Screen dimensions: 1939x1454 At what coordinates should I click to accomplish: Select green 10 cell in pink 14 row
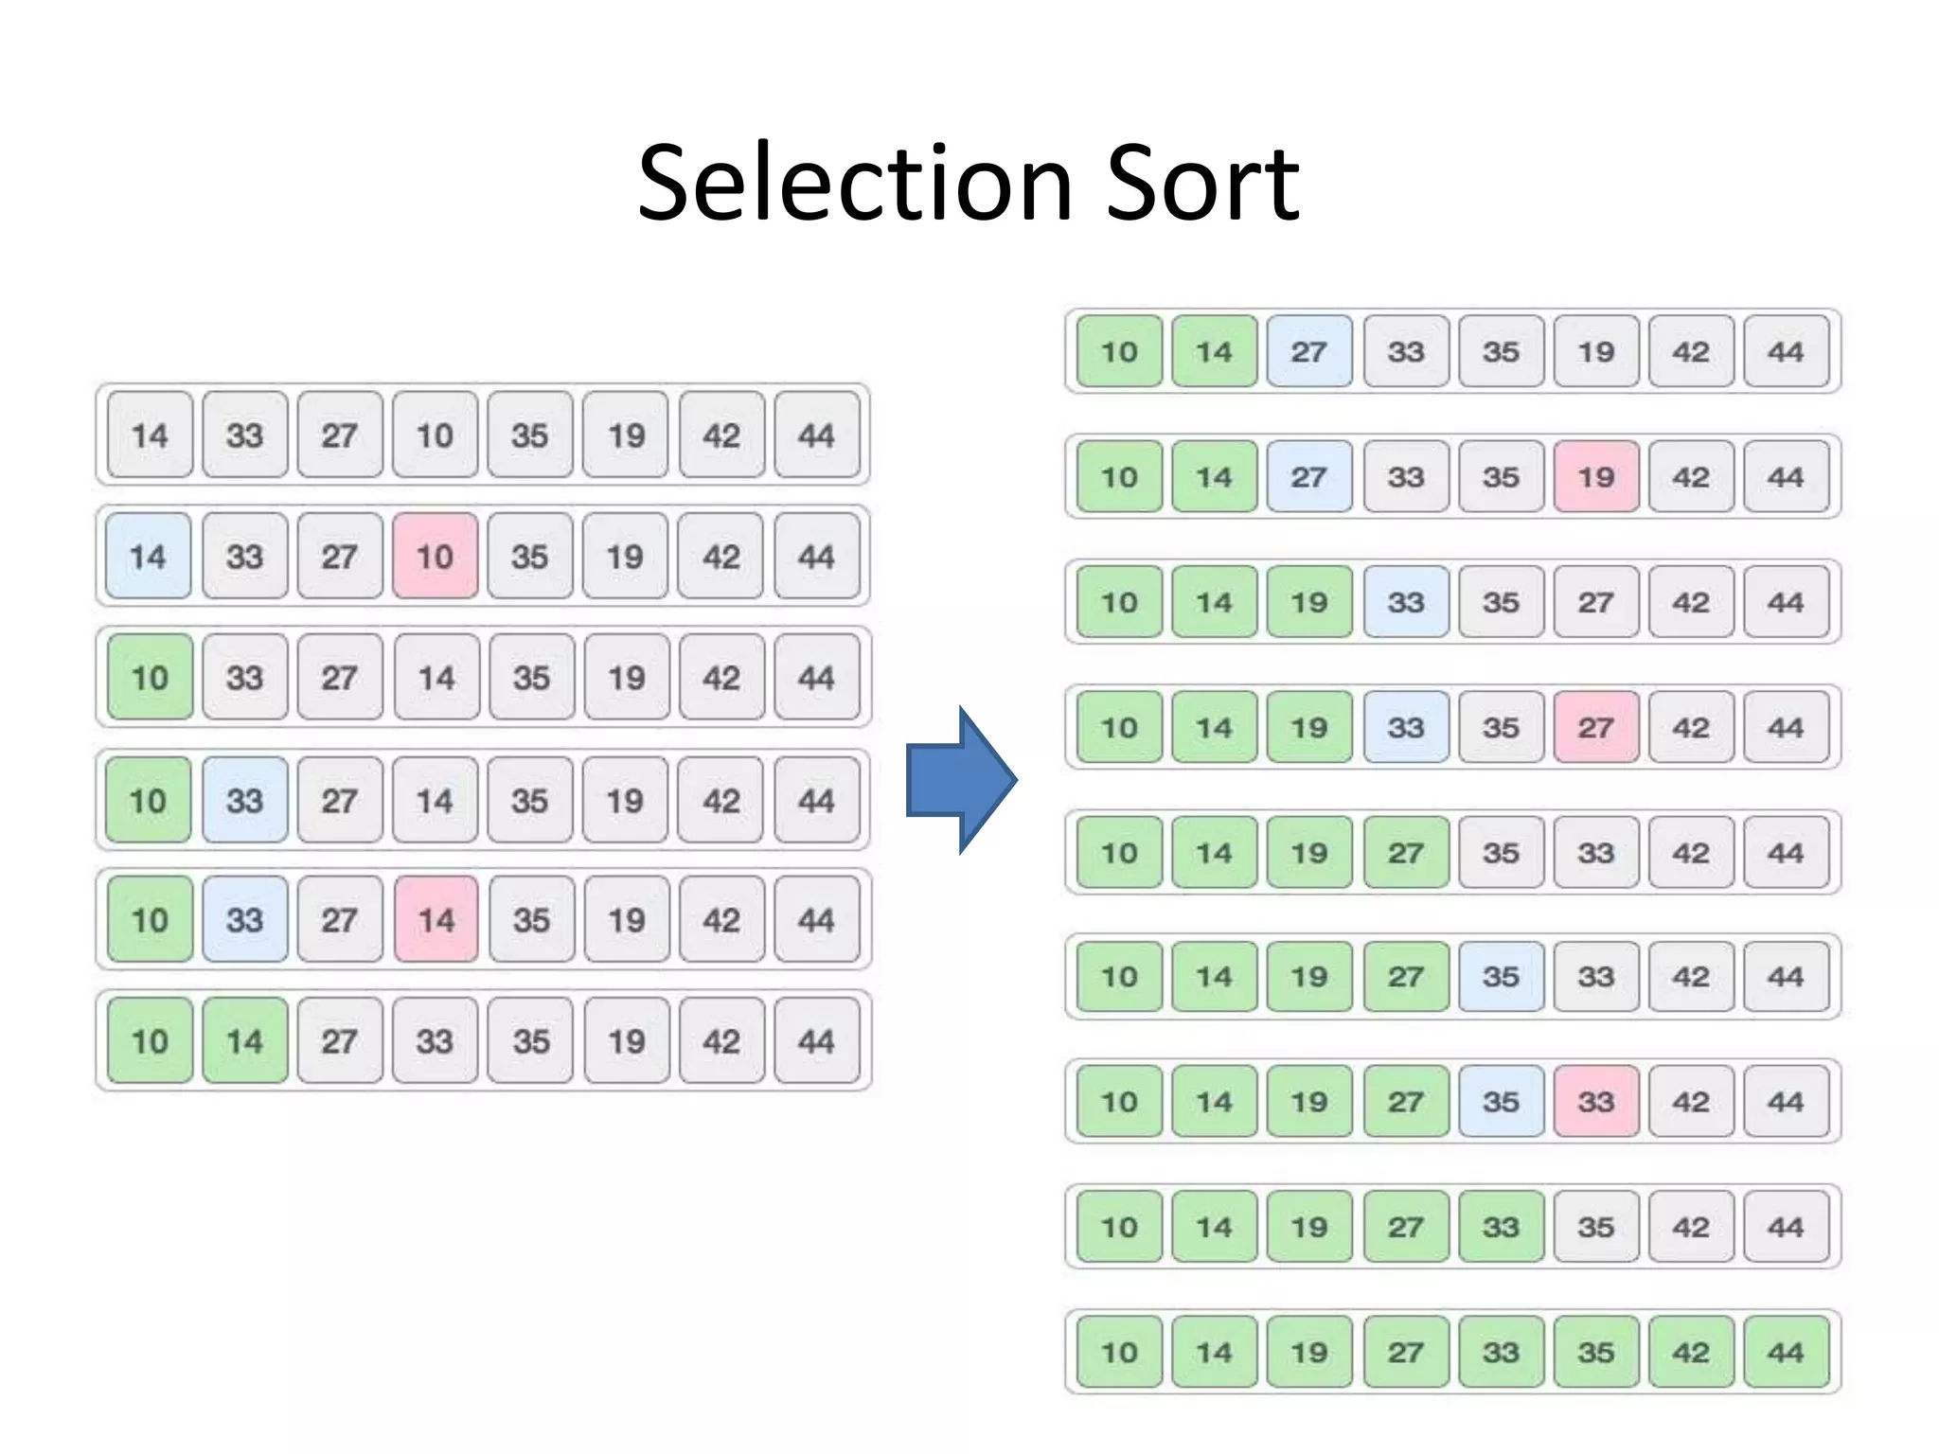coord(150,919)
